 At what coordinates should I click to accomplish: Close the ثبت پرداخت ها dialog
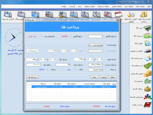click(x=118, y=20)
